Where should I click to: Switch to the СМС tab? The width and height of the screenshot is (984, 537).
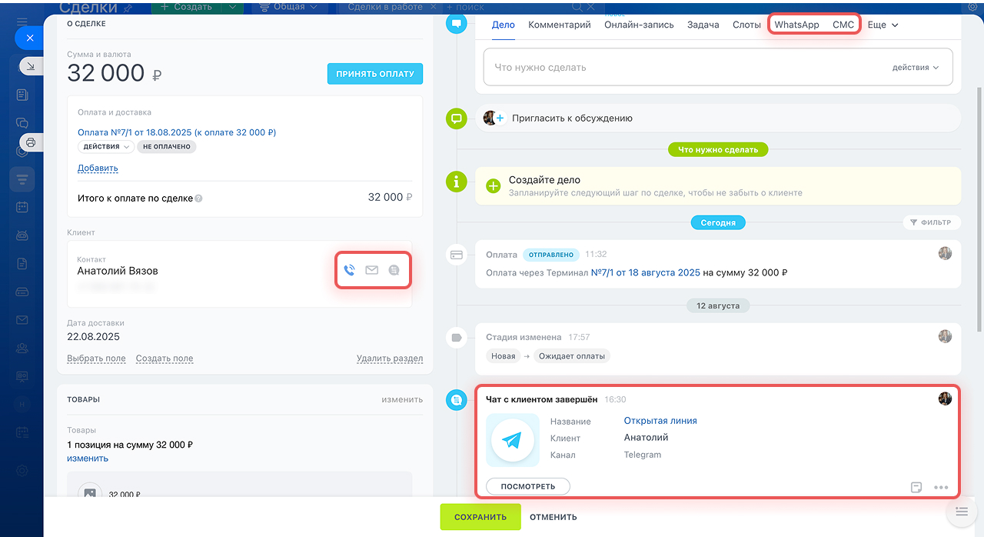[843, 25]
